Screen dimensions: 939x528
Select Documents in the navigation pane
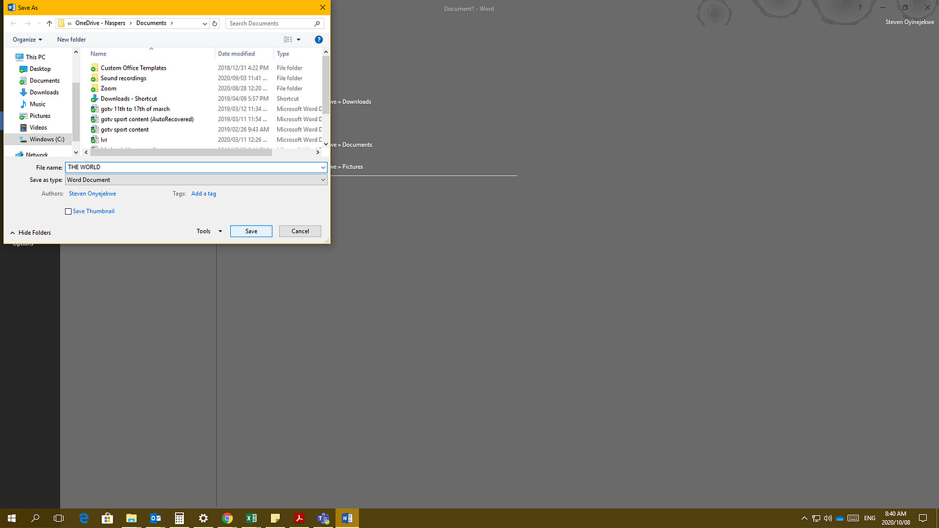(x=44, y=81)
